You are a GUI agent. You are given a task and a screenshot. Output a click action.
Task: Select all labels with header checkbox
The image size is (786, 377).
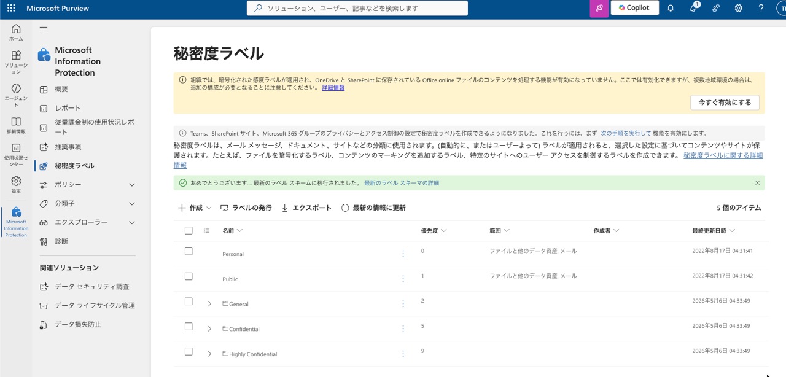189,231
